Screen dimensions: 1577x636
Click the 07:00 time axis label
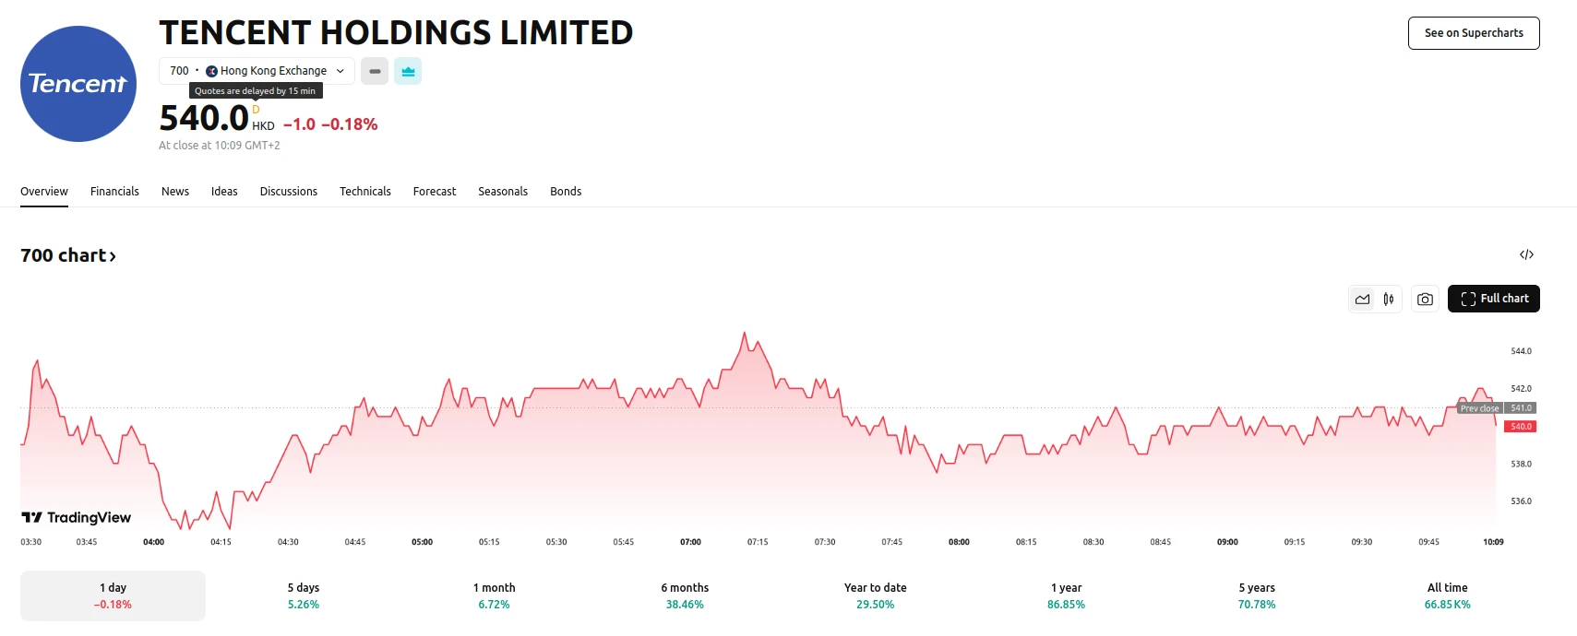(x=690, y=542)
